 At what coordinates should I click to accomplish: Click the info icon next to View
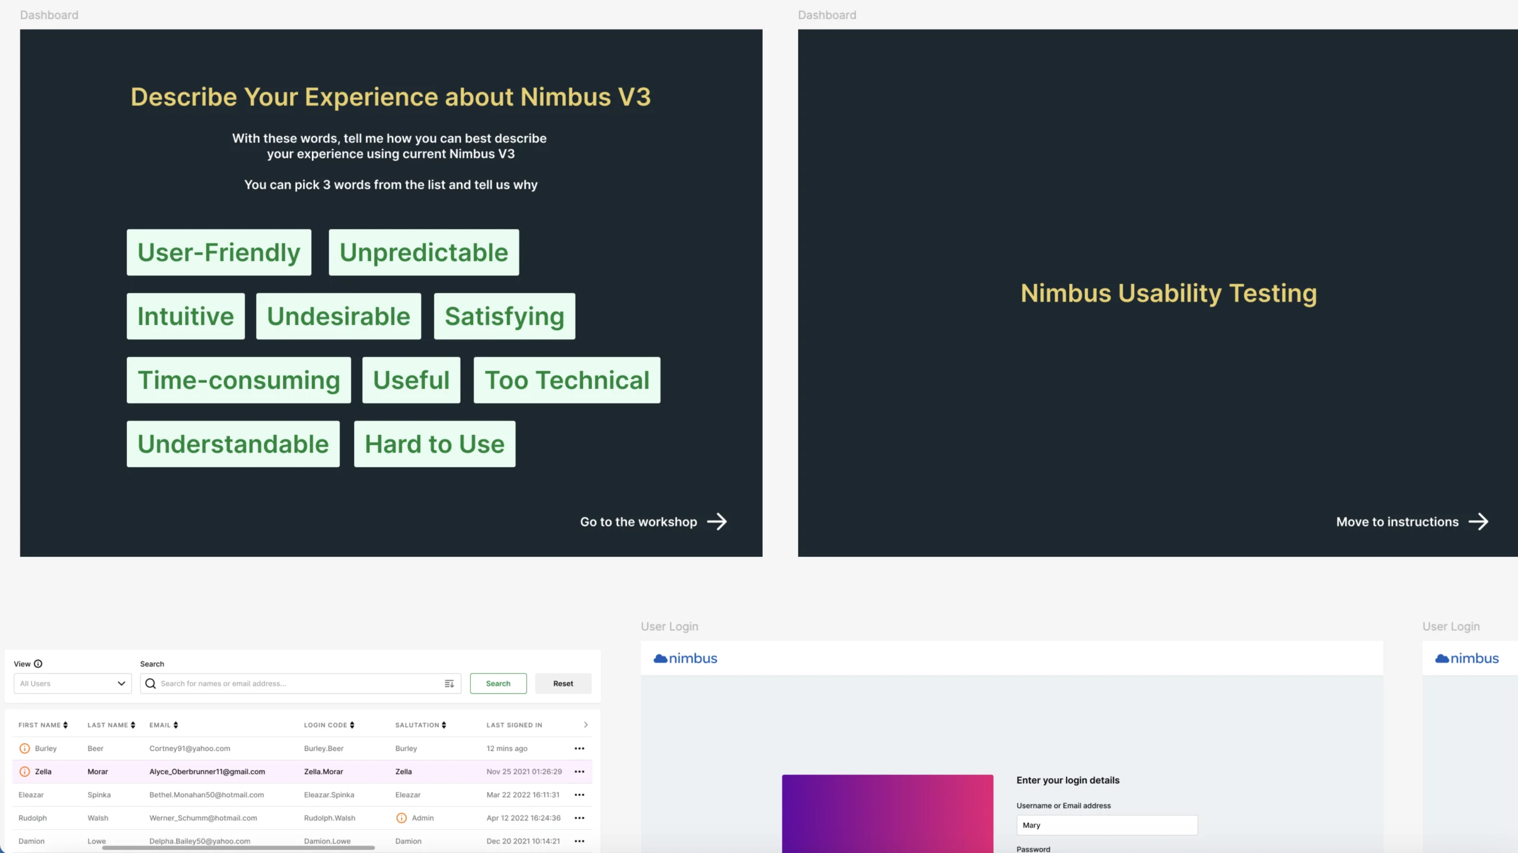[38, 664]
